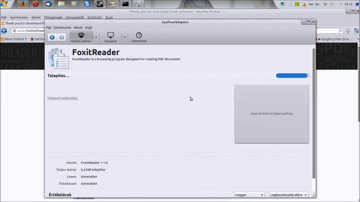This screenshot has width=360, height=202.
Task: Launch the red Opera icon in panel
Action: [x=35, y=4]
